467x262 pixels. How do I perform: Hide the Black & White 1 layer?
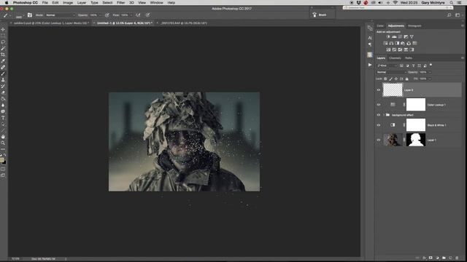point(379,125)
